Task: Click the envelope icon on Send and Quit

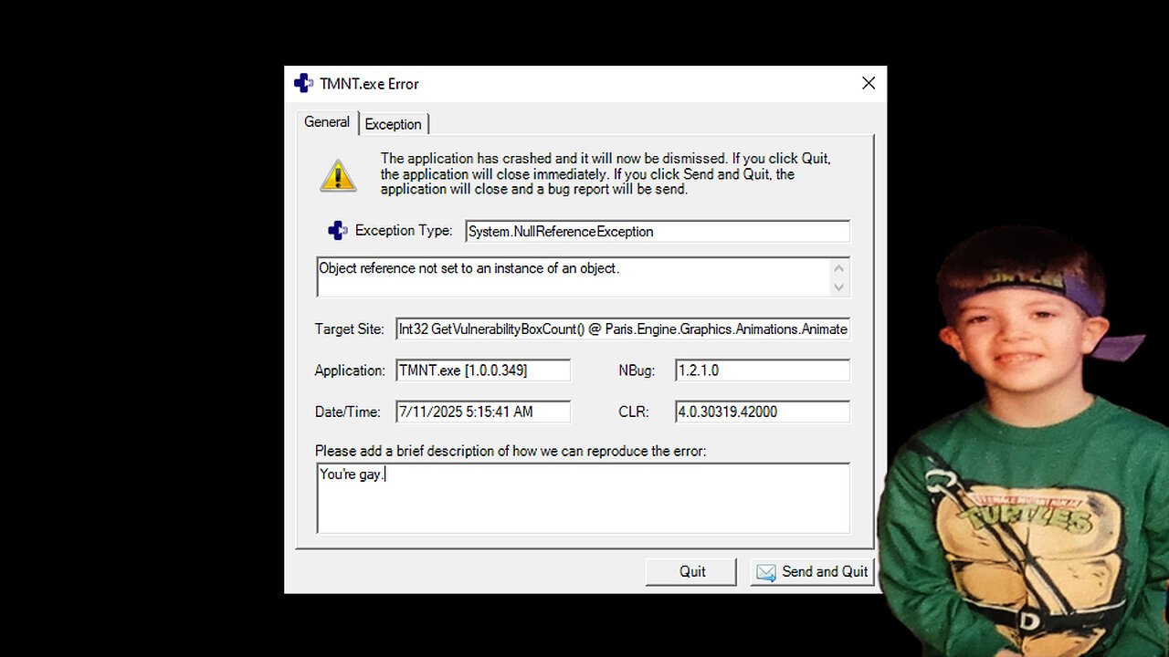Action: pyautogui.click(x=766, y=572)
